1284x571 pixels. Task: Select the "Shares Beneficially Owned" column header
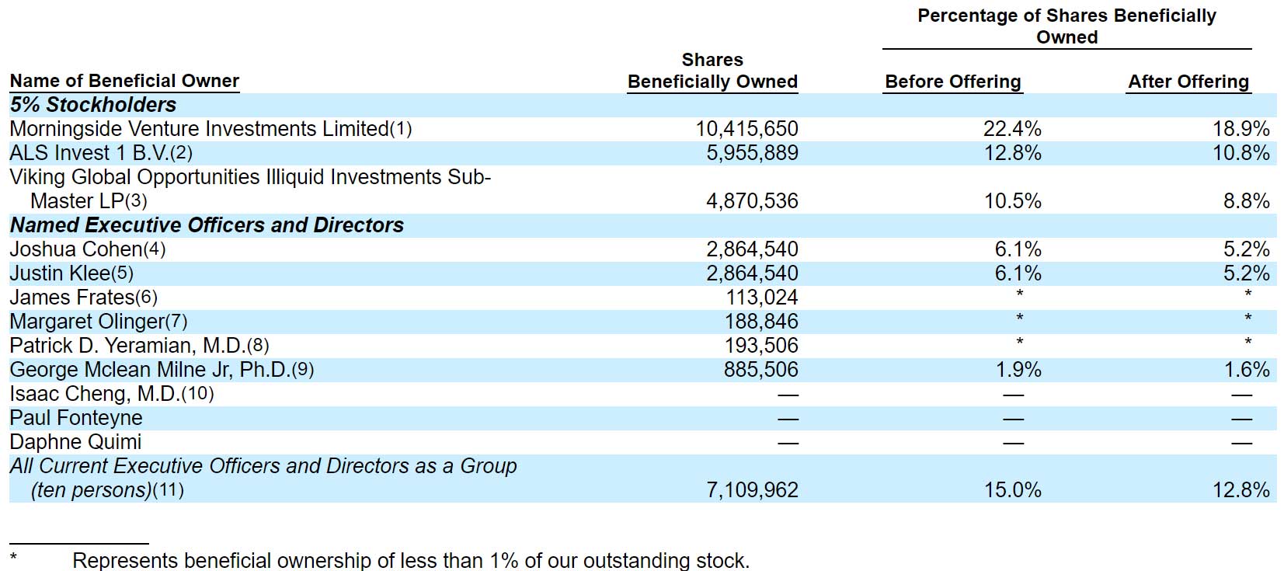coord(712,71)
